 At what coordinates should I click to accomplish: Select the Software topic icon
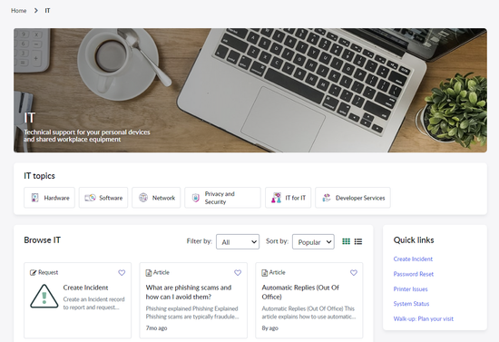point(90,198)
